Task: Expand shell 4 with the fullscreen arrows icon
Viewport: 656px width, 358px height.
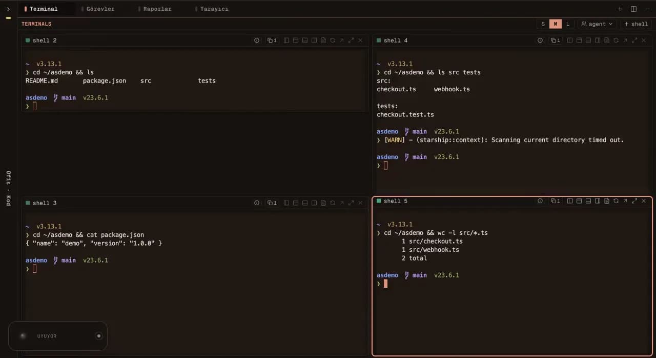Action: (x=634, y=41)
